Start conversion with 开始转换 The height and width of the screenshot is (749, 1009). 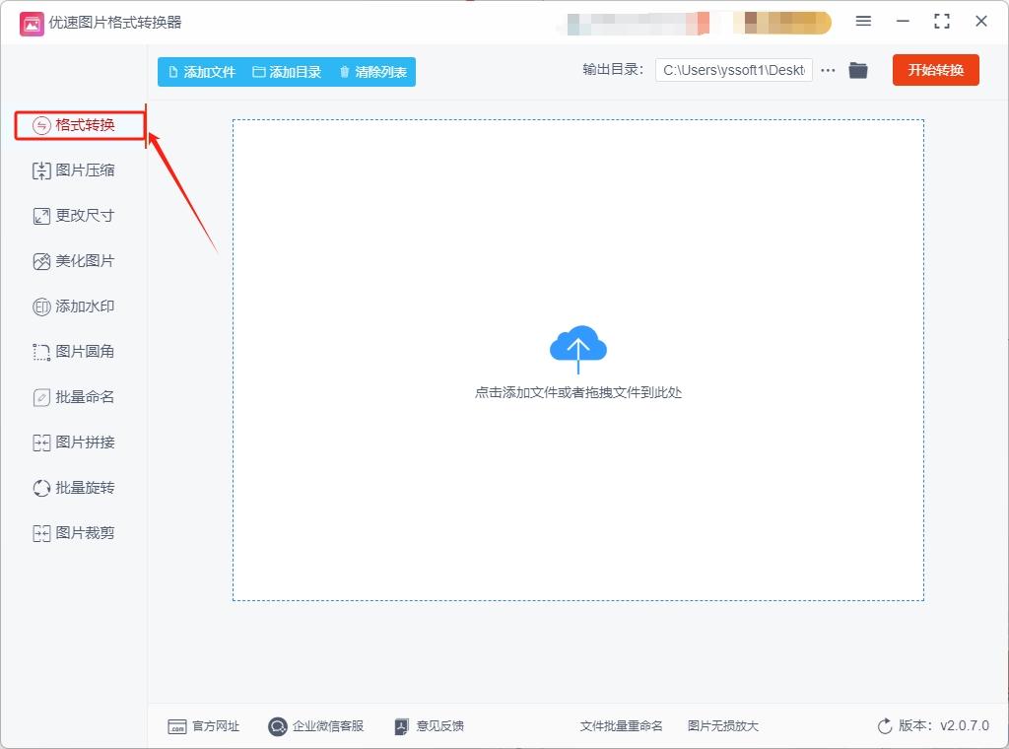(x=934, y=70)
